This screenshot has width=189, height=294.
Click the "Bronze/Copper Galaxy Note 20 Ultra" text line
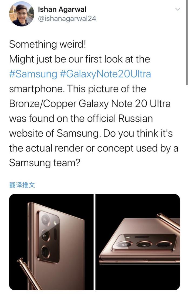tap(90, 104)
